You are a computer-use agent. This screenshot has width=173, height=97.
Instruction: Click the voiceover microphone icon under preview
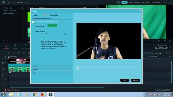pyautogui.click(x=154, y=41)
